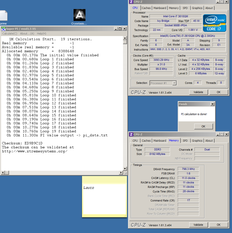Click OK in the Finish dialog
232x233 pixels.
[x=203, y=126]
